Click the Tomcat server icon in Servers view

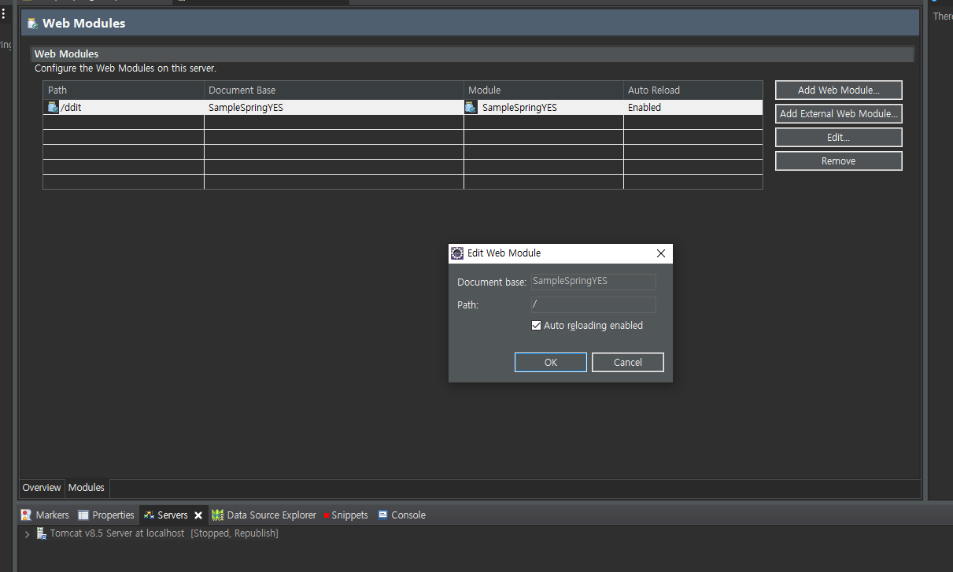pos(41,533)
